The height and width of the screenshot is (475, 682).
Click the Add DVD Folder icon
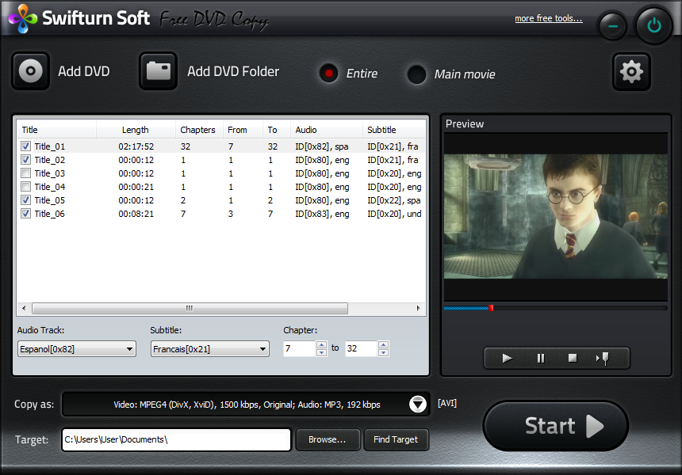(158, 70)
